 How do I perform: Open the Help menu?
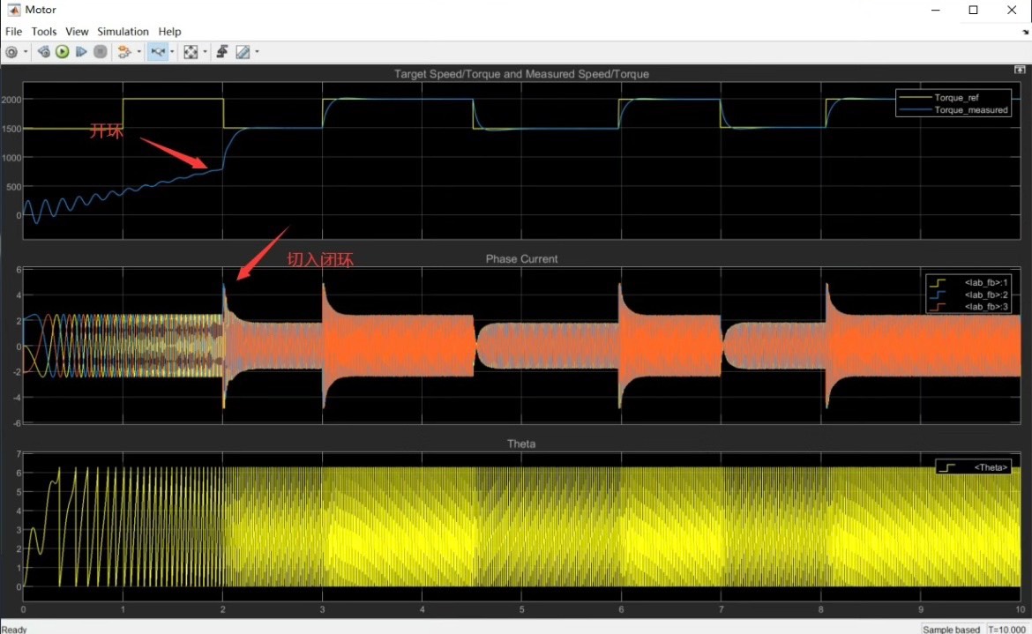click(169, 31)
